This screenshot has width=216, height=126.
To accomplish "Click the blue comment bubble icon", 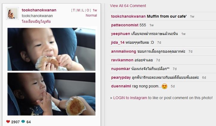I will 23,122.
